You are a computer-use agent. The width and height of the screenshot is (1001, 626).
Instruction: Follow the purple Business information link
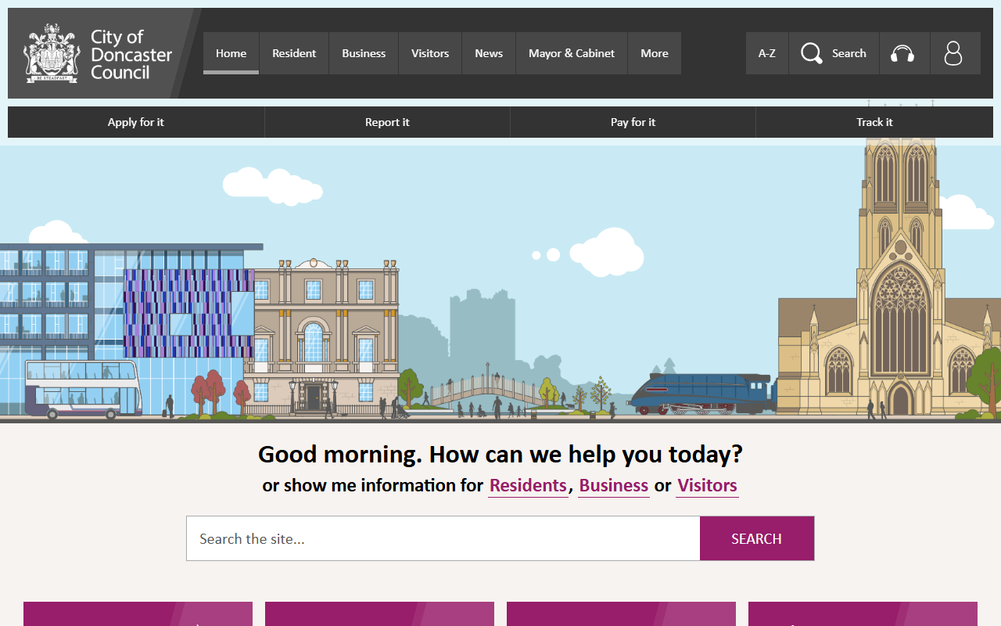613,485
